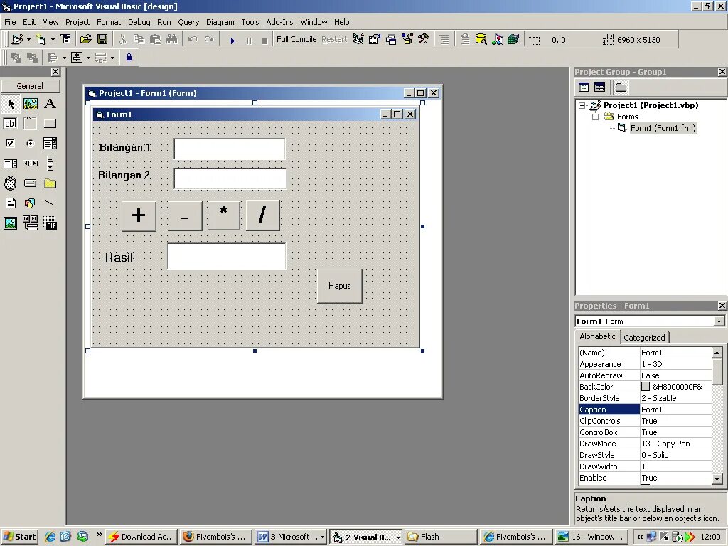The height and width of the screenshot is (546, 728).
Task: Expand the Forms folder in Project Explorer
Action: coord(594,116)
